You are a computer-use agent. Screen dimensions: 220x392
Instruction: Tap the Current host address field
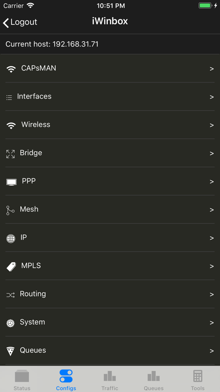(110, 44)
